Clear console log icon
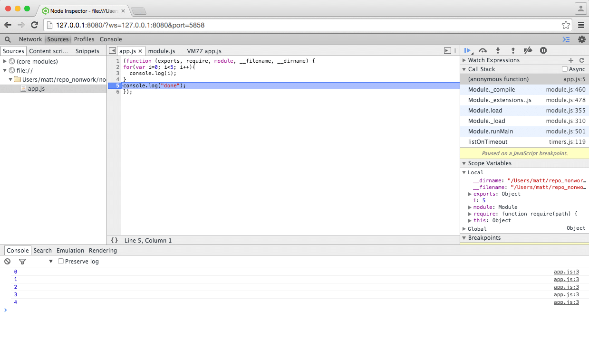The image size is (589, 339). (8, 262)
